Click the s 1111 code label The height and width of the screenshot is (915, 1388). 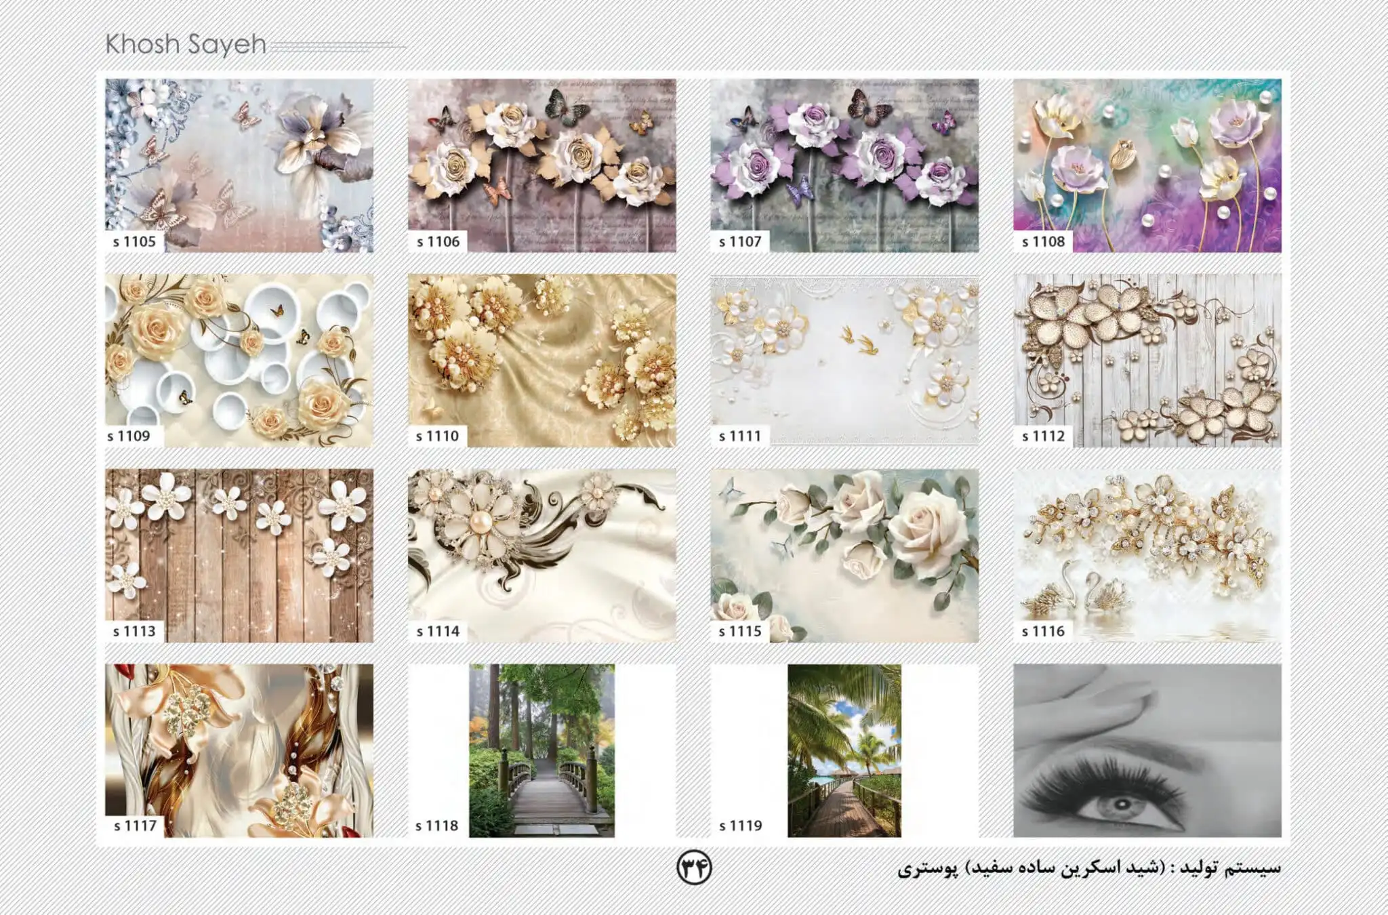(x=740, y=436)
